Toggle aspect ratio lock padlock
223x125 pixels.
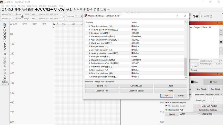point(22,16)
